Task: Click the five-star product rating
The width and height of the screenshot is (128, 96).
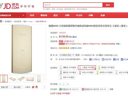Action: click(x=64, y=48)
